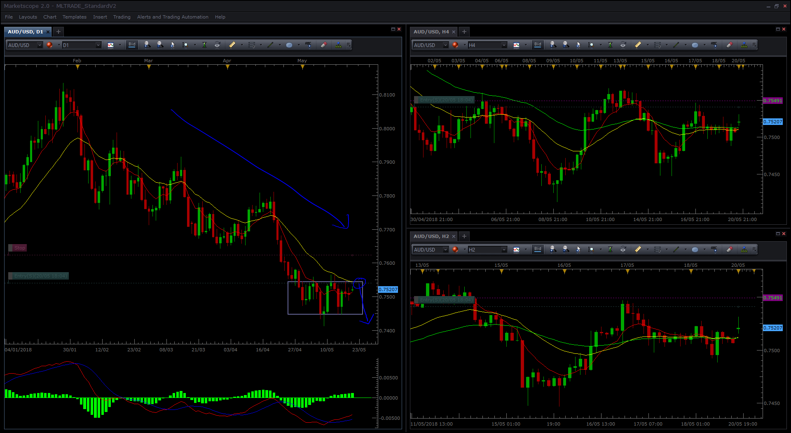The width and height of the screenshot is (791, 433).
Task: Toggle the Bid price button in D1 toolbar
Action: click(132, 45)
